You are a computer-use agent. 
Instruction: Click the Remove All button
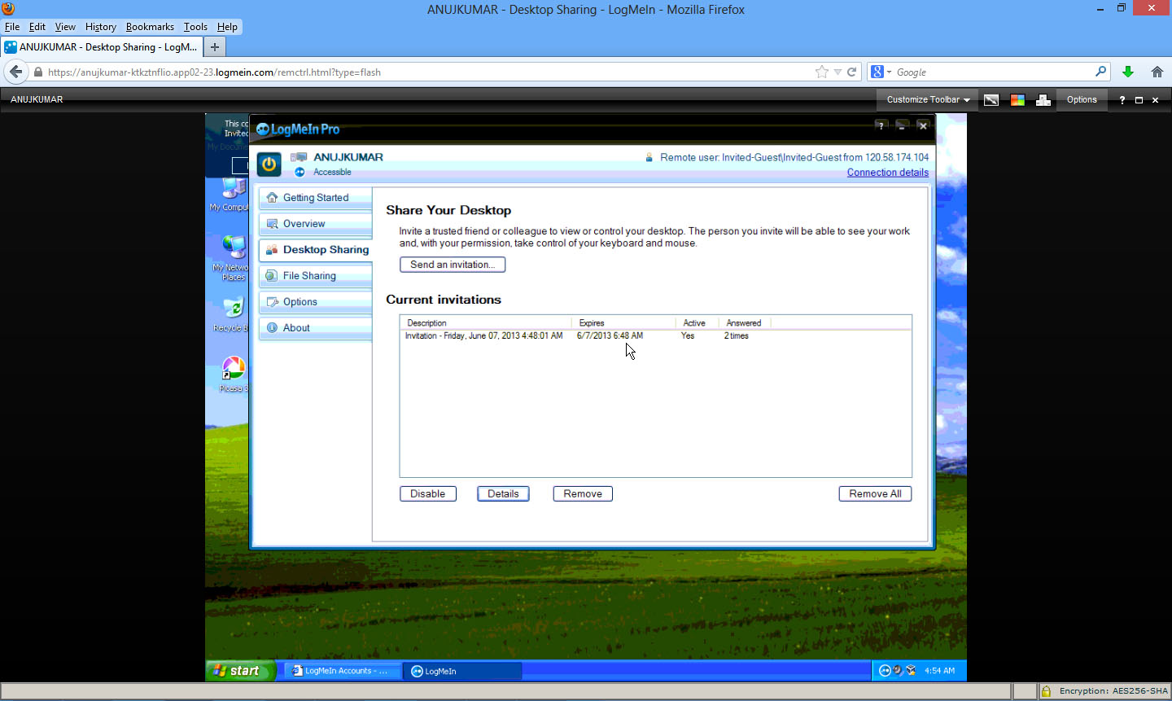875,493
